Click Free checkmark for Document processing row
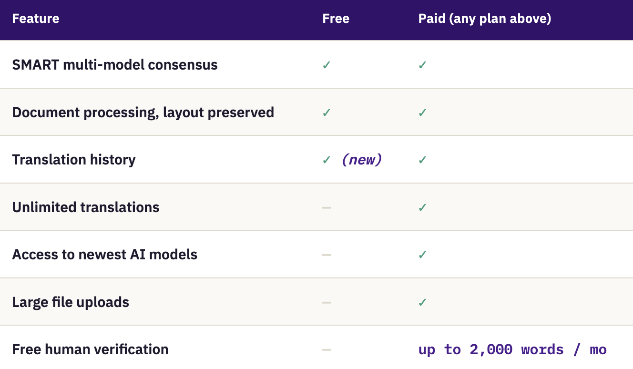Screen dimensions: 633x369 point(327,113)
